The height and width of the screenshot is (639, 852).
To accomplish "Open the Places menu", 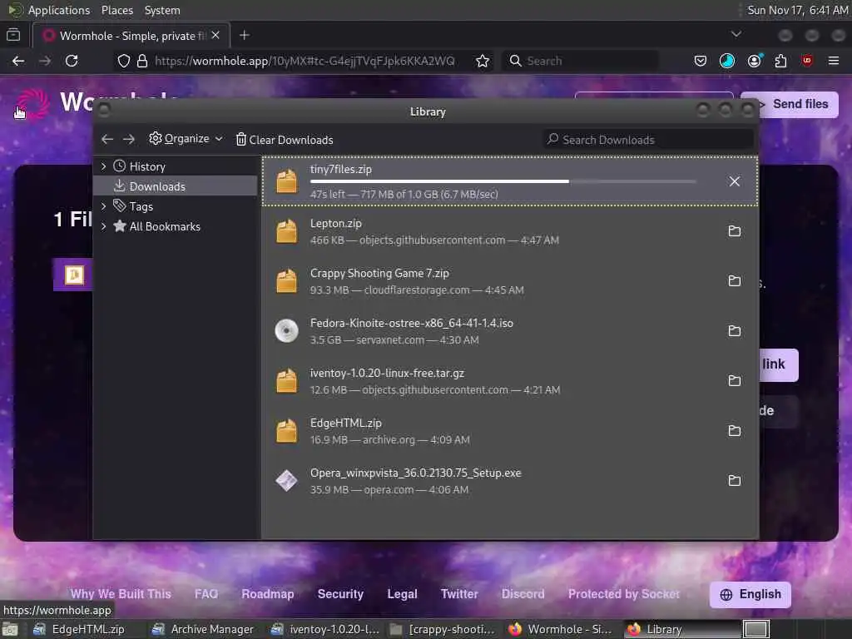I will click(x=116, y=10).
